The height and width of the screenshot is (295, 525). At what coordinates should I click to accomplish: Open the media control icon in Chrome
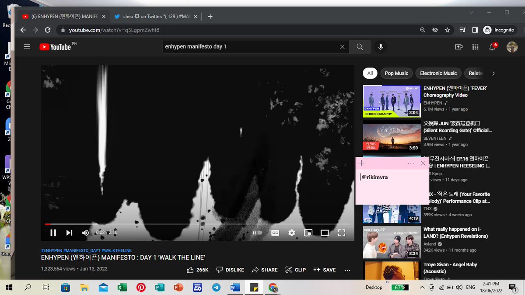(x=463, y=30)
